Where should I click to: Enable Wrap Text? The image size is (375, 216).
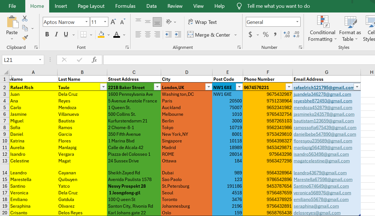[202, 22]
